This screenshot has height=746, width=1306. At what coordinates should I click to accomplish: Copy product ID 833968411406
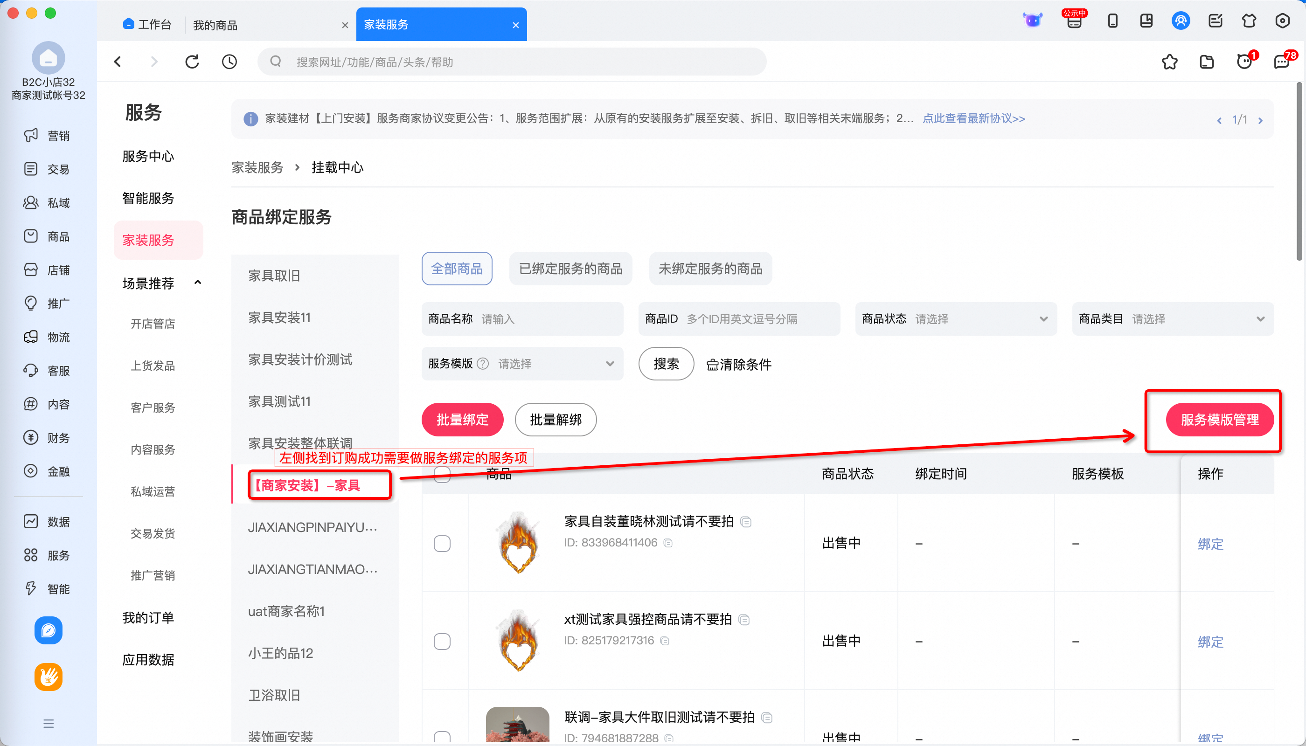coord(668,543)
